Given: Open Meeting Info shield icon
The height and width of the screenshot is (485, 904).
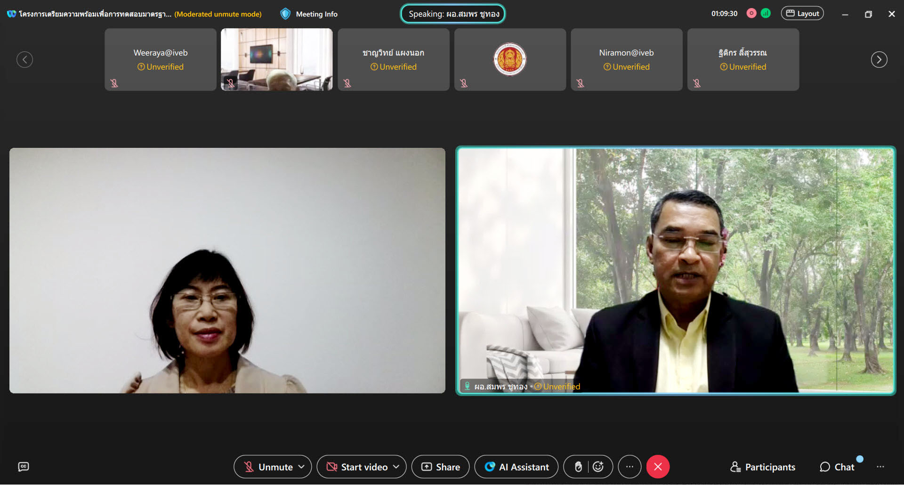Looking at the screenshot, I should [x=285, y=14].
